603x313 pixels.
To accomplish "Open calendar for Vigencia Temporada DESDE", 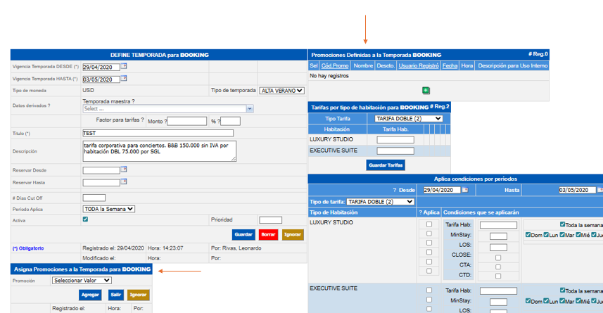I will 124,66.
